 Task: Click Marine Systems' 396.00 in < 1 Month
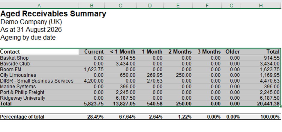coord(120,87)
